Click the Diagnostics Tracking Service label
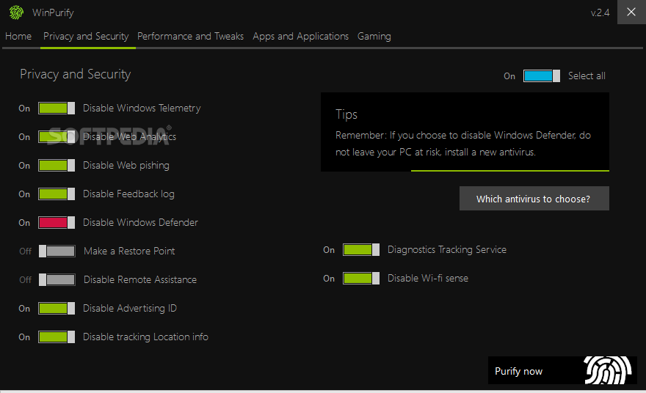The width and height of the screenshot is (646, 393). click(447, 250)
